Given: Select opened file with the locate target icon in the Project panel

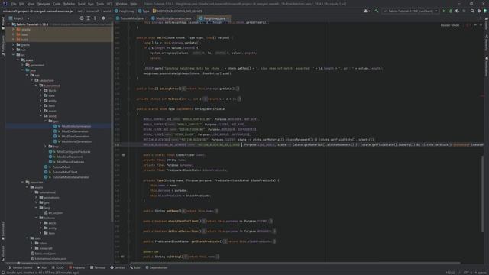Looking at the screenshot, I should (x=82, y=18).
